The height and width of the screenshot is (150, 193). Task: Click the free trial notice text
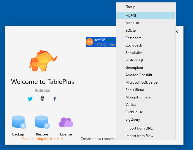pyautogui.click(x=43, y=139)
